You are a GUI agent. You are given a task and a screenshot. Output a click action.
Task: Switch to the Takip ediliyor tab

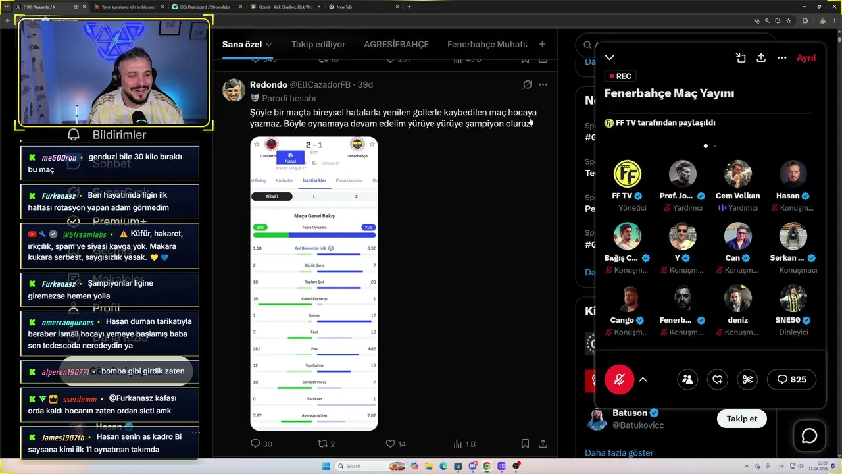[318, 45]
